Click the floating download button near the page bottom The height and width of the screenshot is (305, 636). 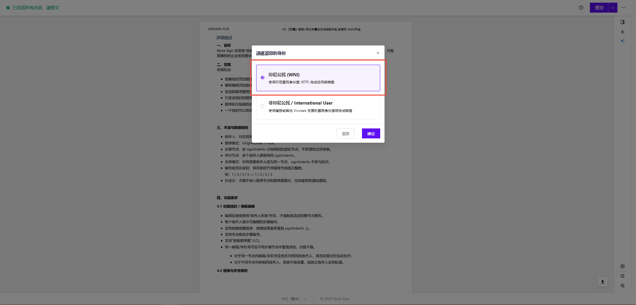(602, 282)
